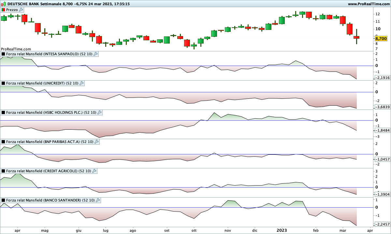Open the www.ProRealTime.com link
Image resolution: width=391 pixels, height=234 pixels.
(x=368, y=4)
